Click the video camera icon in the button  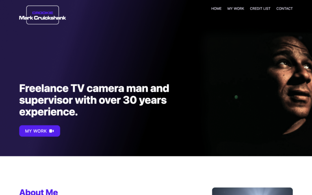tap(52, 131)
